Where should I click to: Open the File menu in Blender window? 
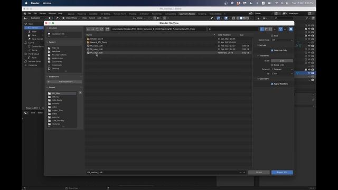click(x=30, y=14)
